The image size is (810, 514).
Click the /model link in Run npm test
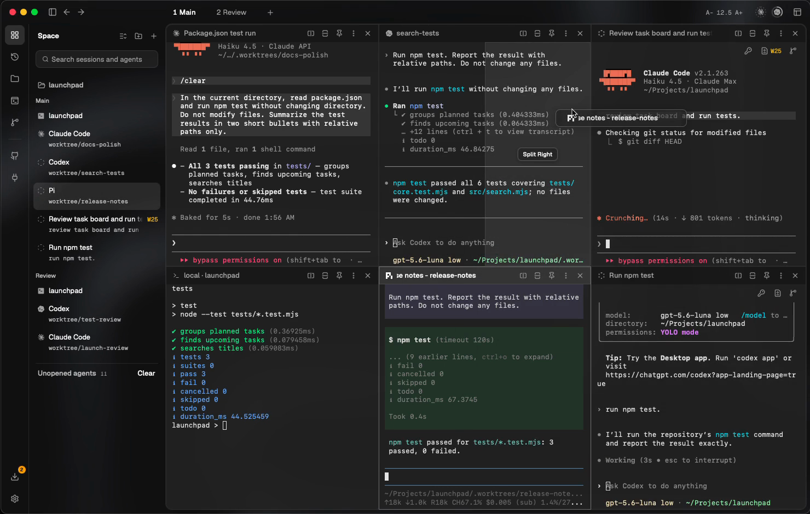(754, 316)
